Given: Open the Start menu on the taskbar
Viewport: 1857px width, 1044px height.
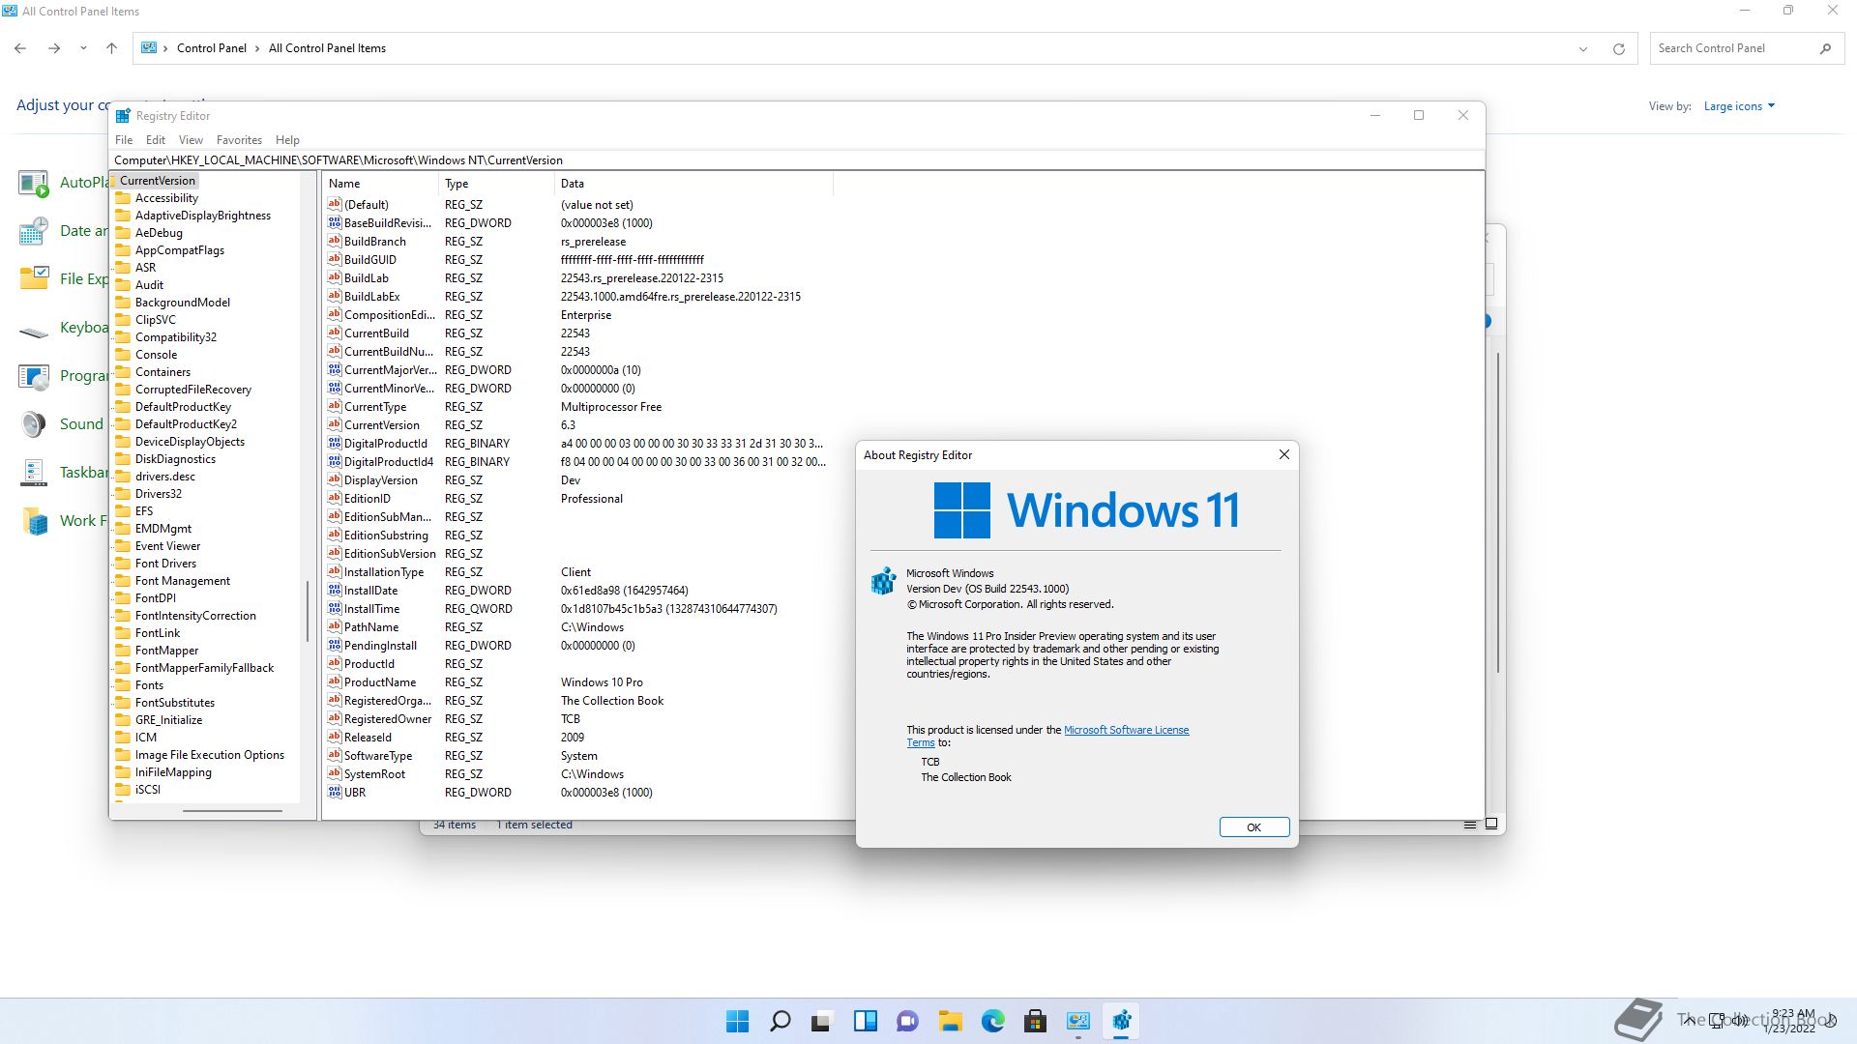Looking at the screenshot, I should [737, 1021].
